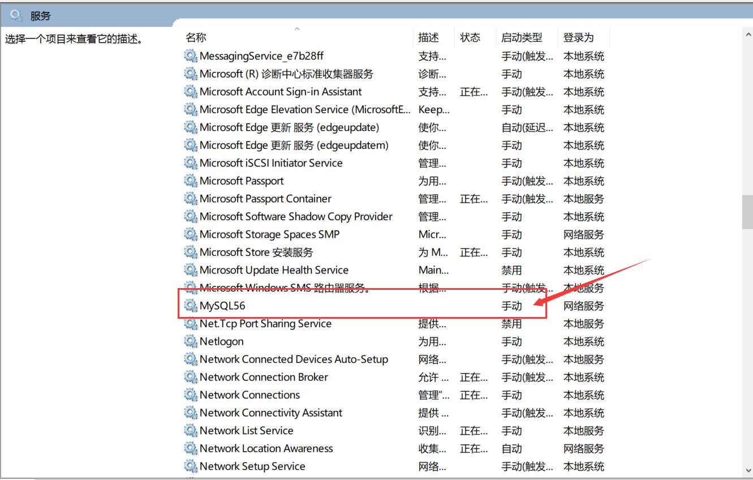753x480 pixels.
Task: Click Keep... description of Edge Elevation Service
Action: [434, 109]
